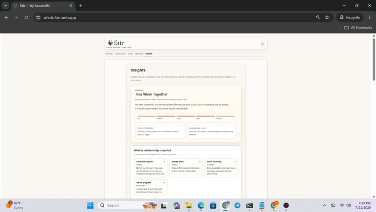Launch Microsoft Edge from taskbar
Image resolution: width=376 pixels, height=212 pixels.
click(201, 205)
